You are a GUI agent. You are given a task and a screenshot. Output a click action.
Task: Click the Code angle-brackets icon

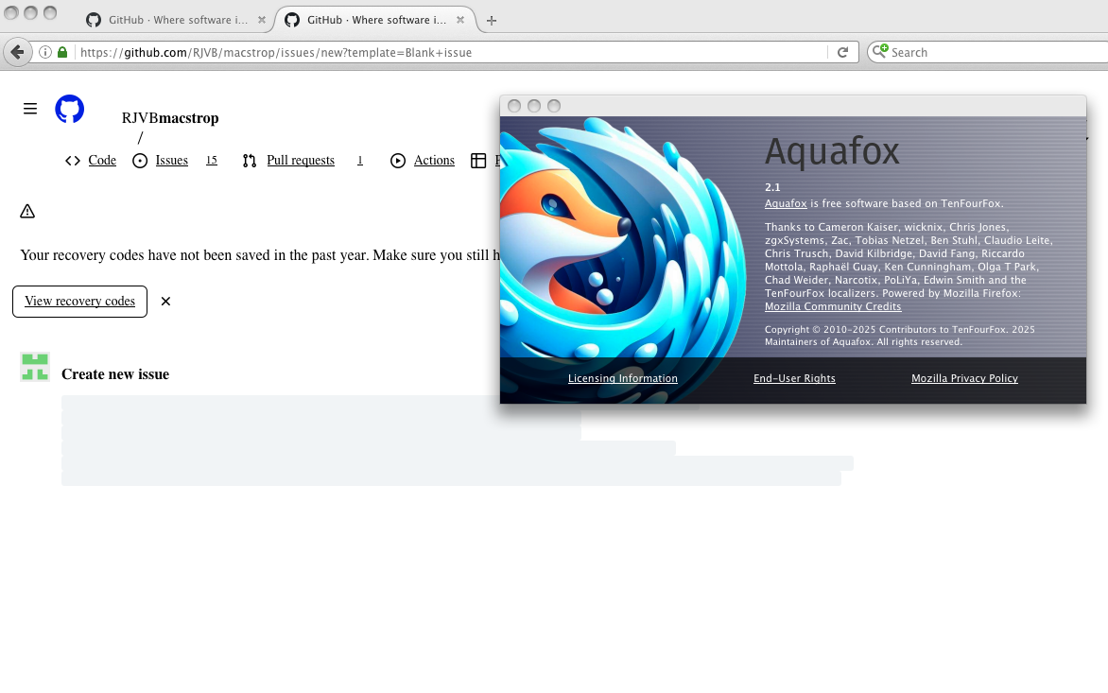[73, 161]
